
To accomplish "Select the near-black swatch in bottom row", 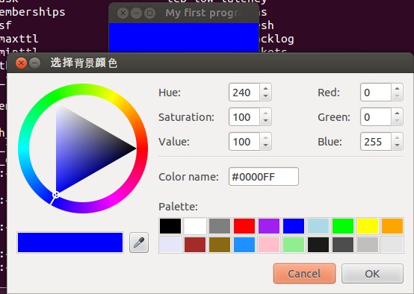I will click(318, 245).
